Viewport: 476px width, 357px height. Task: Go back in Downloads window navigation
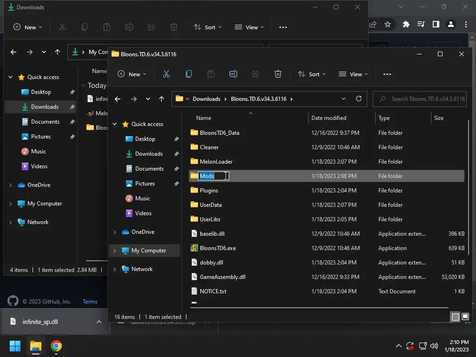13,52
